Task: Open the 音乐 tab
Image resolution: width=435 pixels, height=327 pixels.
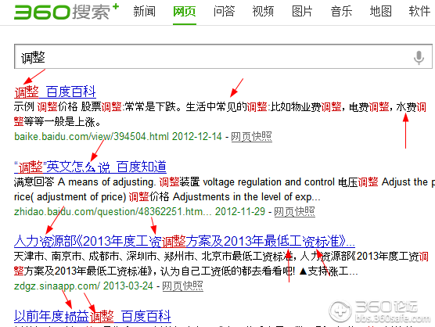Action: click(341, 12)
